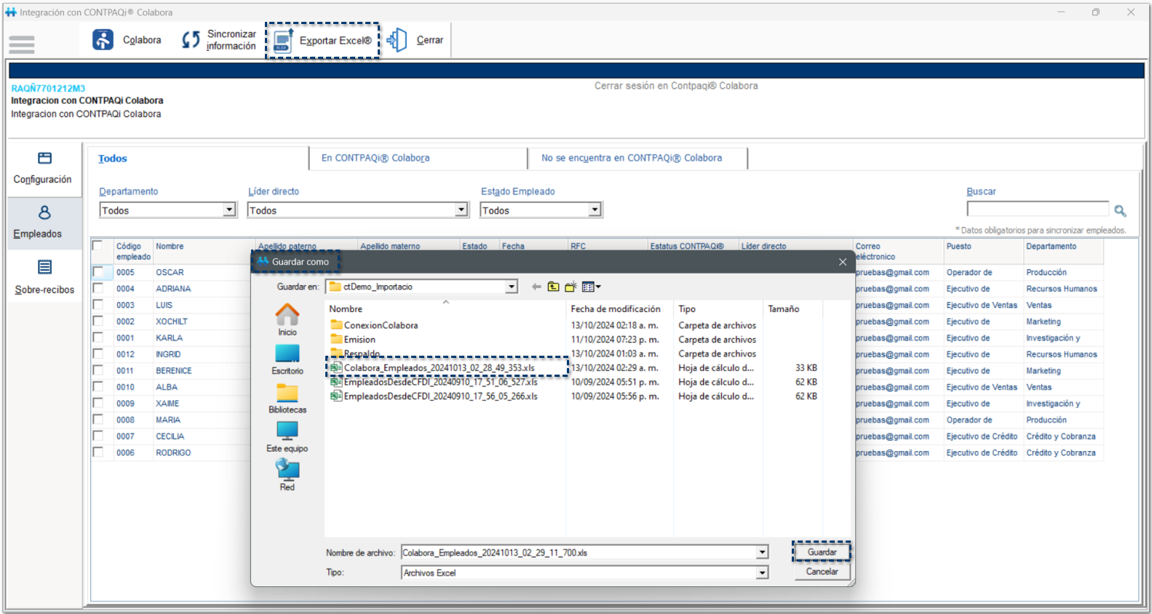Expand the Guardar en folder dropdown

512,287
